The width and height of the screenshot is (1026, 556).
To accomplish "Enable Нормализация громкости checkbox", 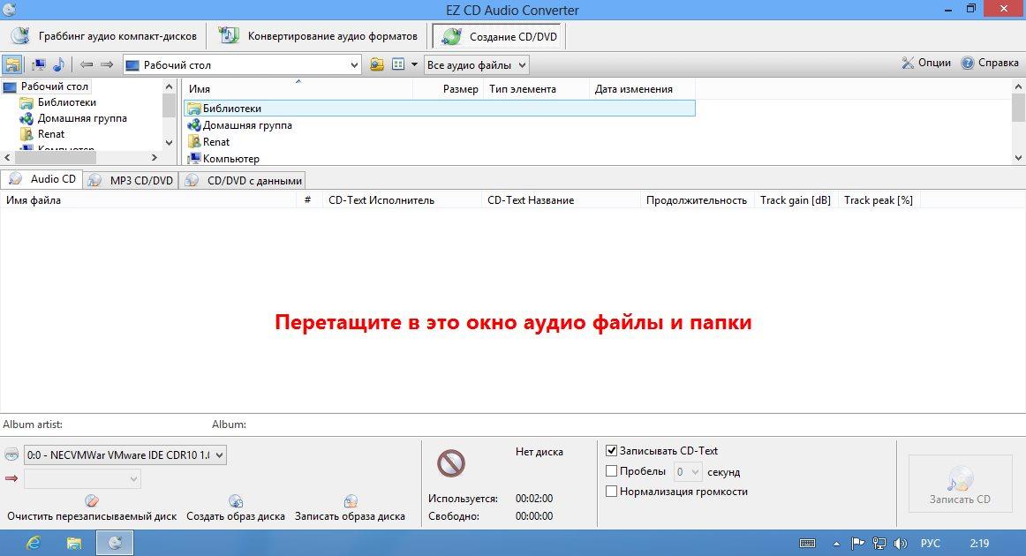I will point(612,492).
